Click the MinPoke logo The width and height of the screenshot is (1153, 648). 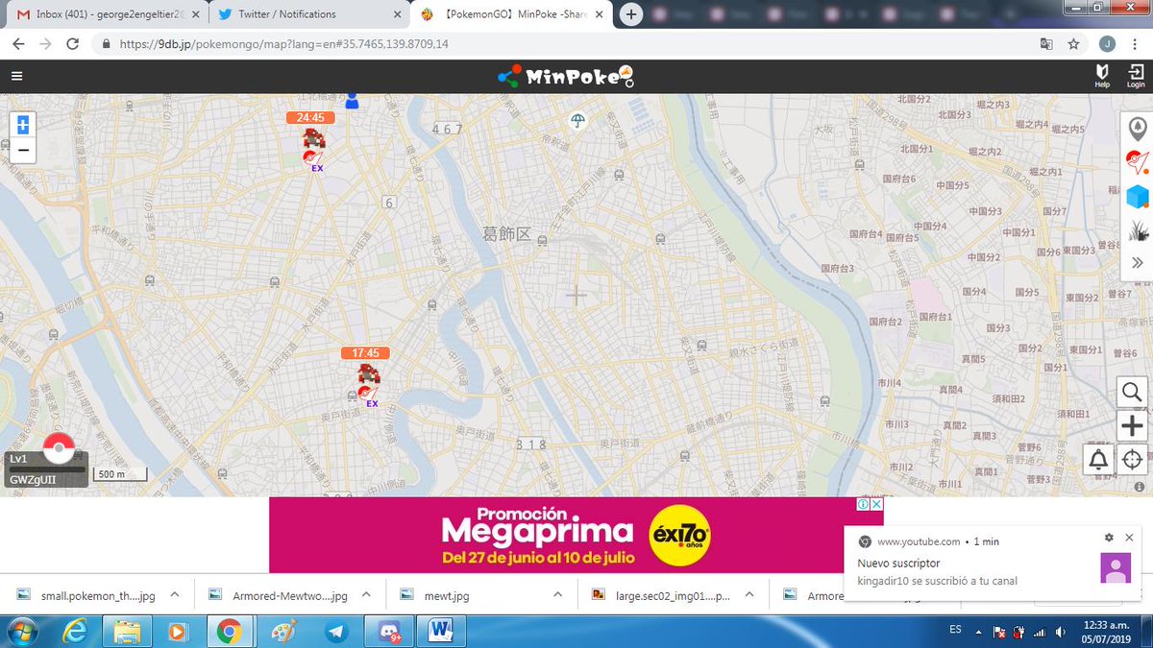566,77
